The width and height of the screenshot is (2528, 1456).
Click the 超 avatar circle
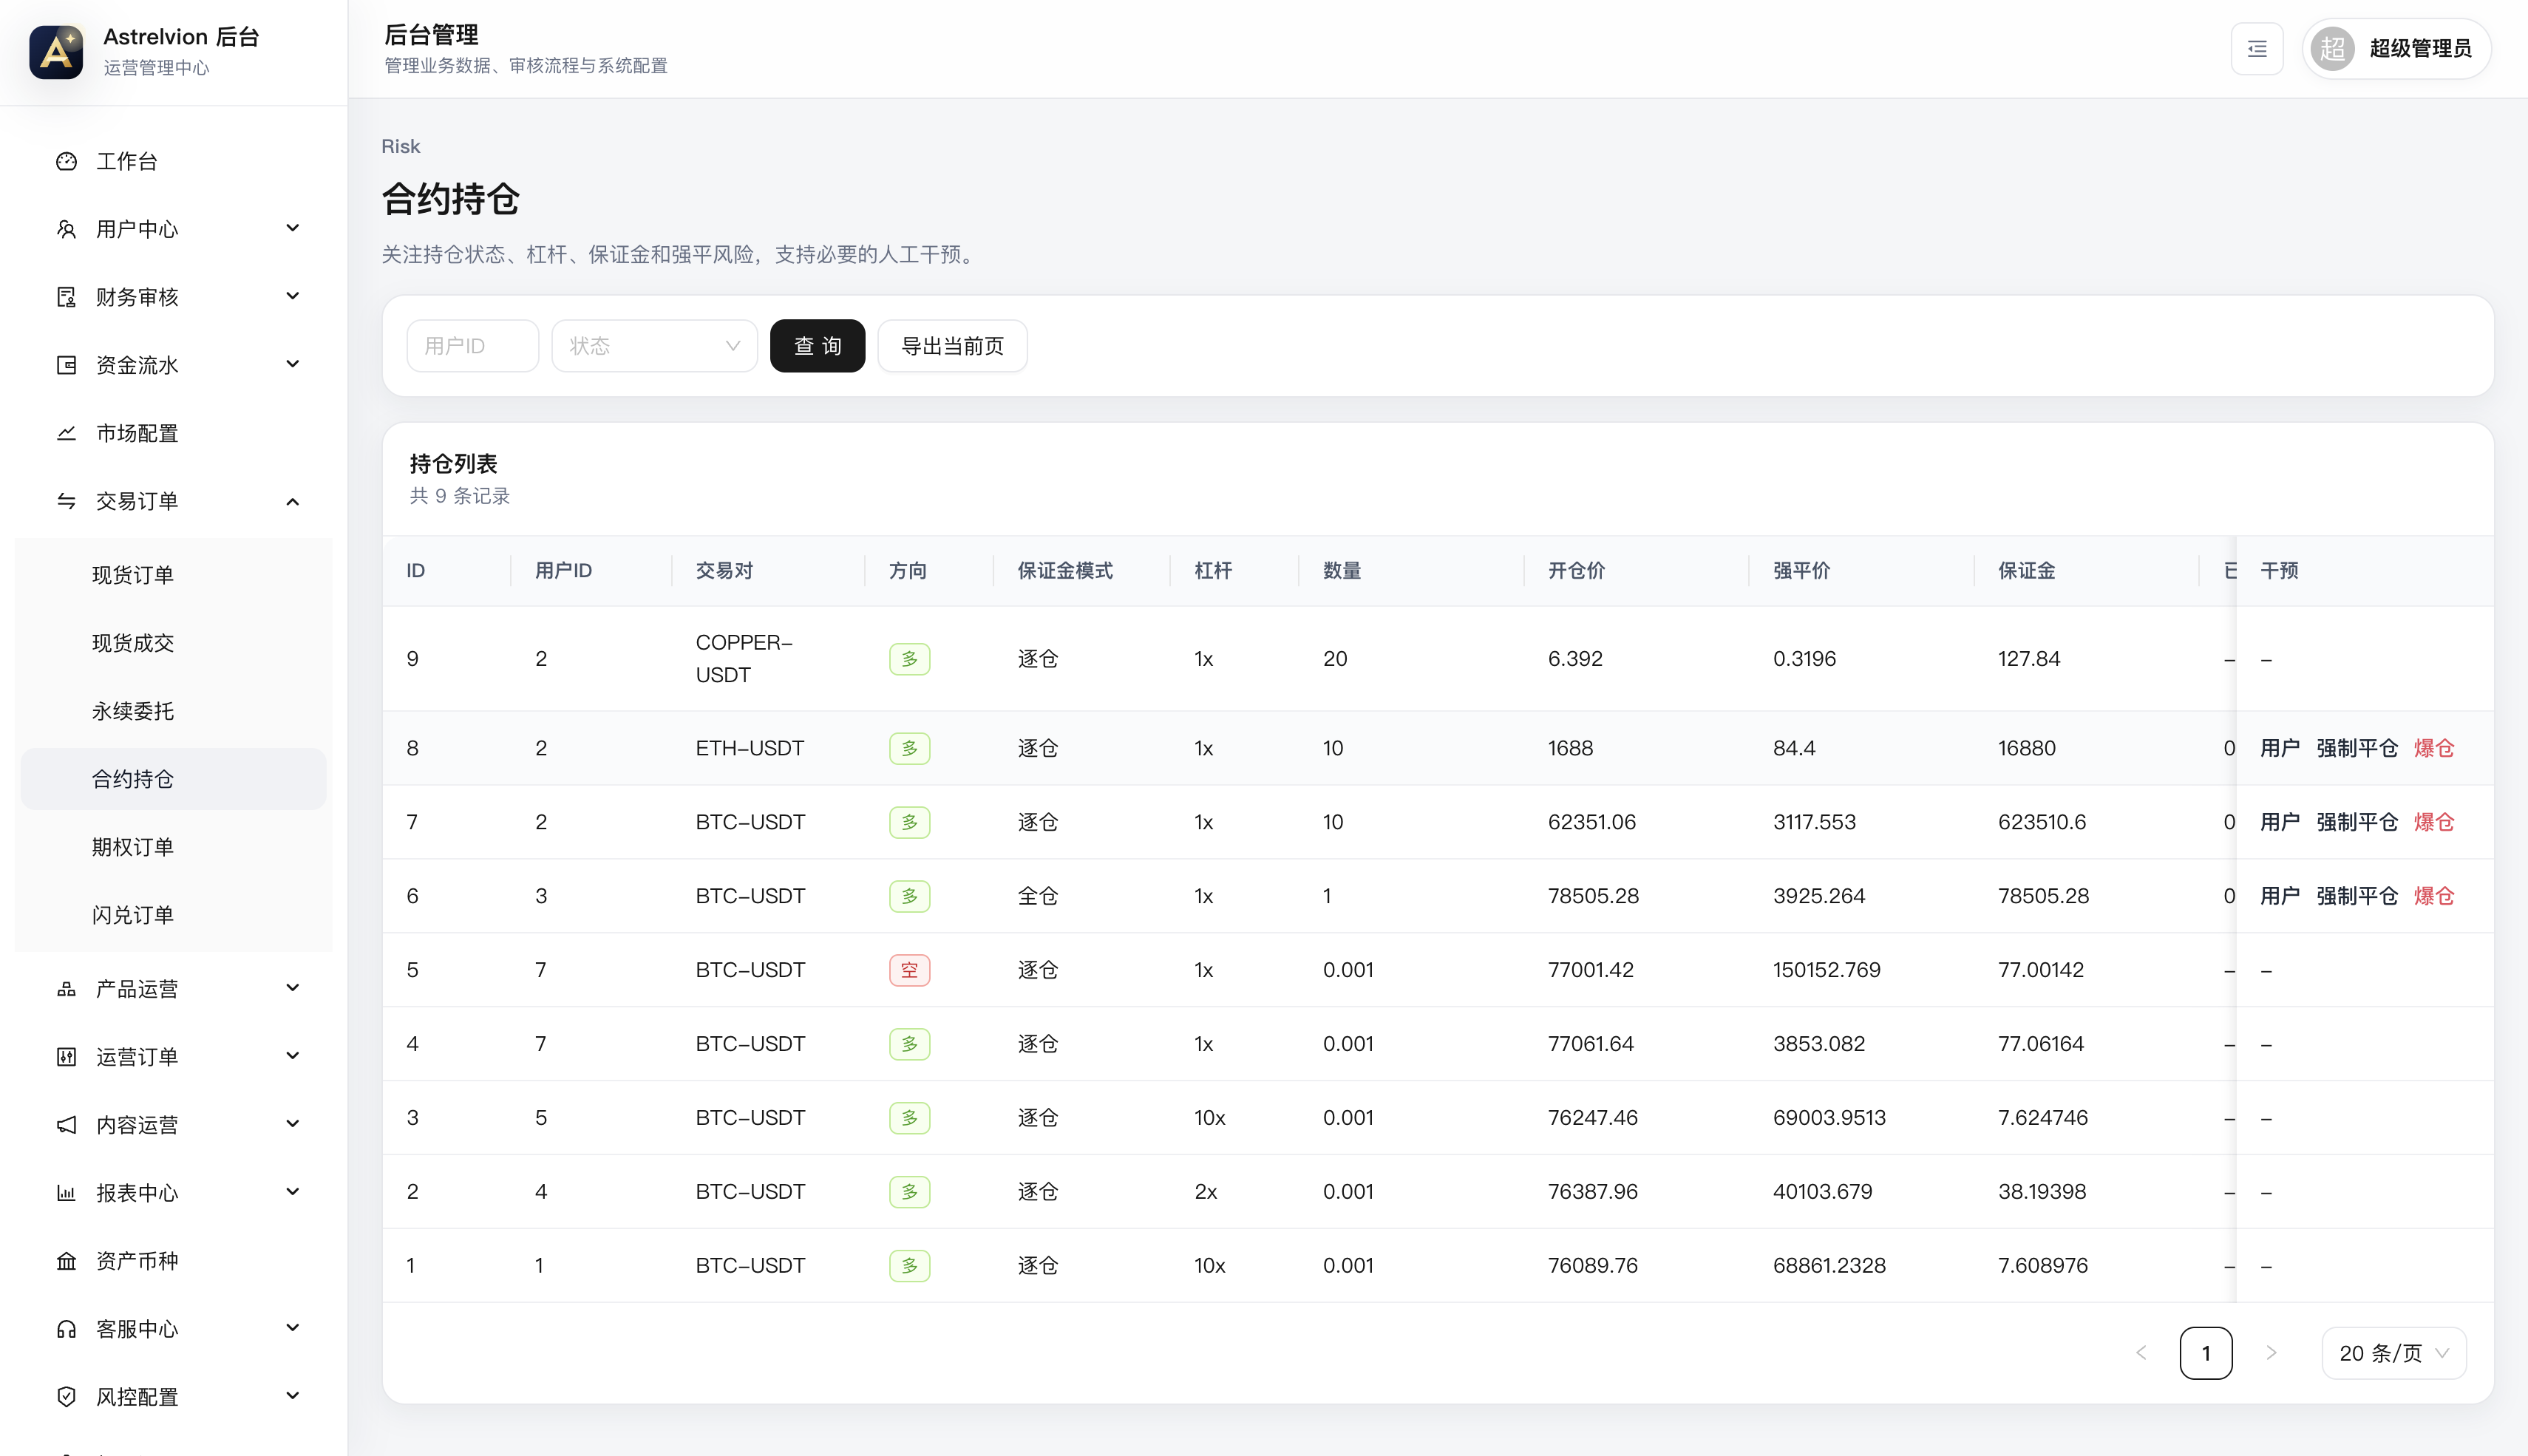click(2332, 49)
